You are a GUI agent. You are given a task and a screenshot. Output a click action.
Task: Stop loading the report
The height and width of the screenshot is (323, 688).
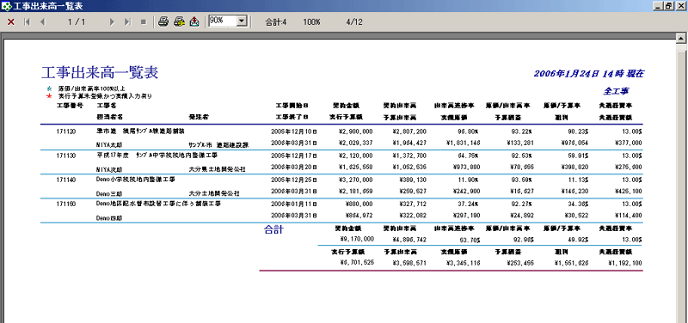click(143, 22)
